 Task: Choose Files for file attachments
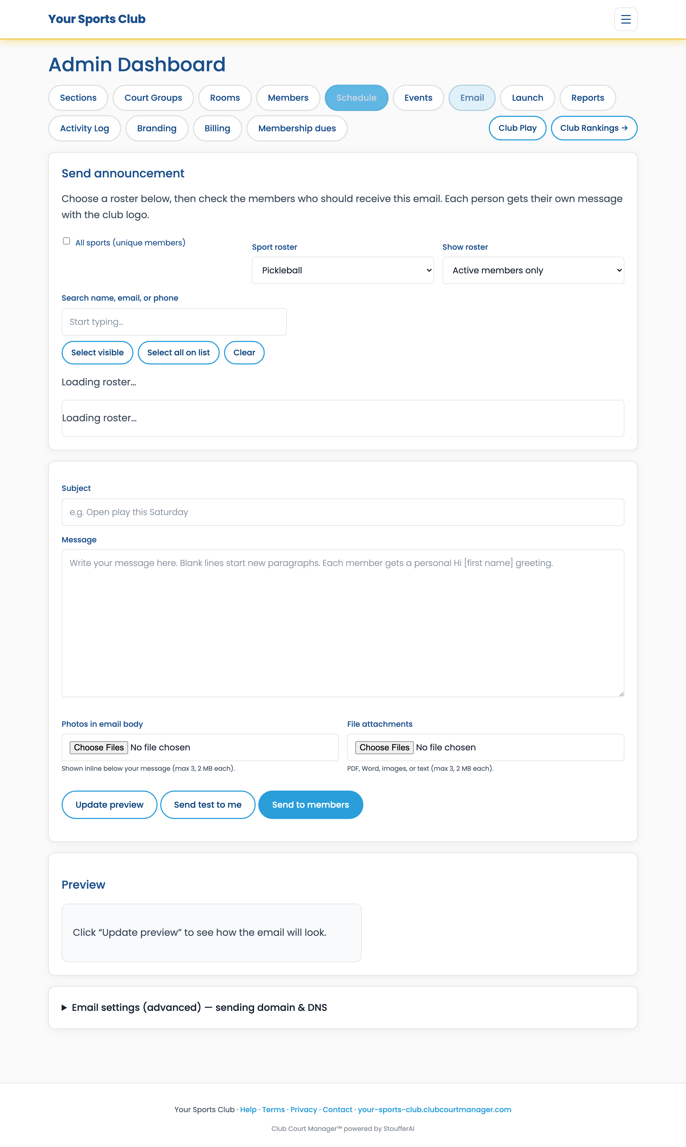(385, 748)
